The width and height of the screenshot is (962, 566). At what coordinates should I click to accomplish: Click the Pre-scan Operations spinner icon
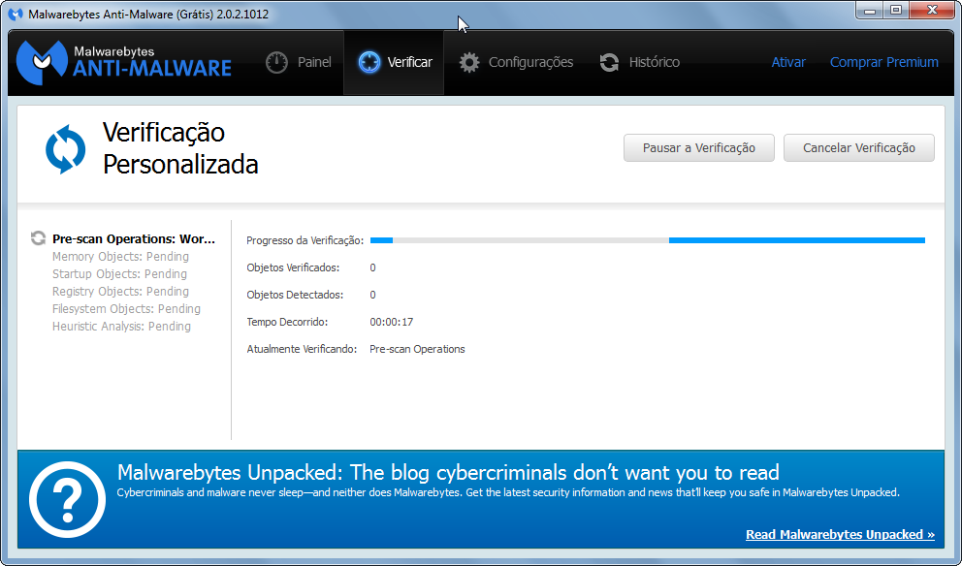38,238
